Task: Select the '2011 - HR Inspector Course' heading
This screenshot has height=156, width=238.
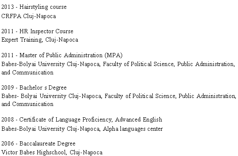Action: 37,31
